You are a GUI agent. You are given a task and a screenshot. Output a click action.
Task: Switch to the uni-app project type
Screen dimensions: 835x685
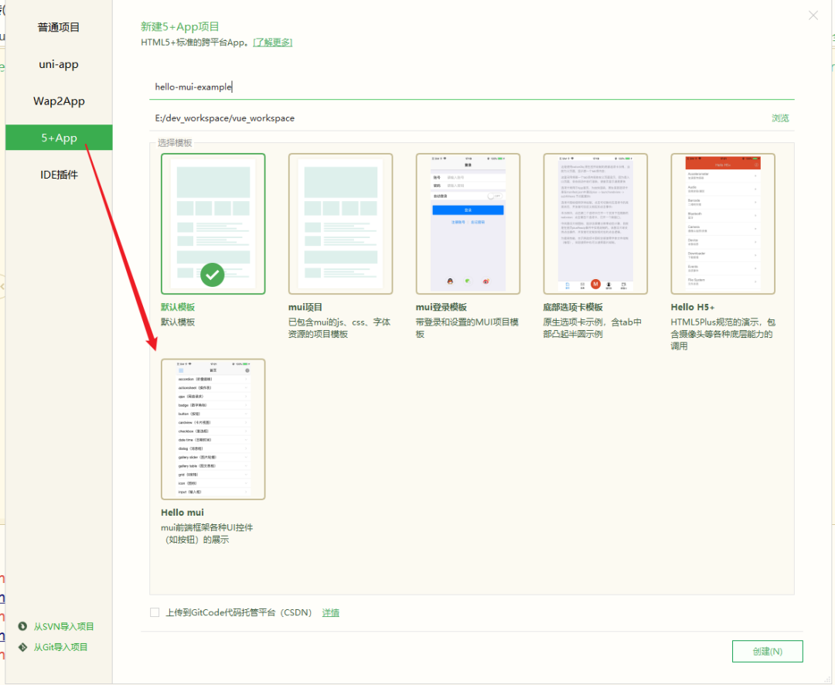[x=59, y=64]
